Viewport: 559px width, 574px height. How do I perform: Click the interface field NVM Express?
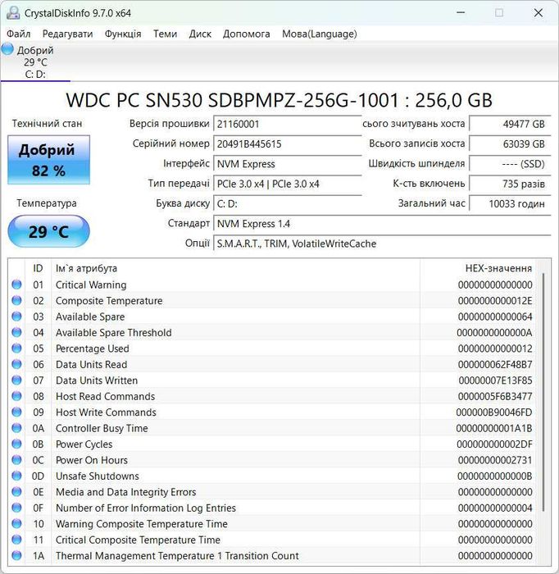point(288,164)
